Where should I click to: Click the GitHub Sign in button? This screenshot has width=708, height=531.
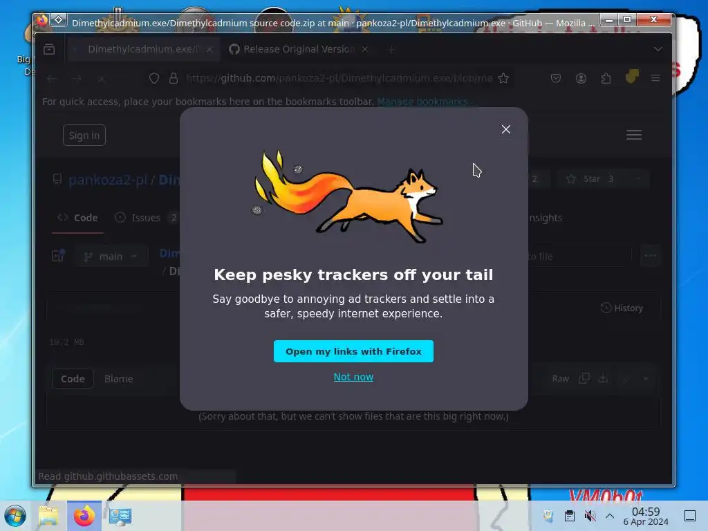tap(84, 136)
